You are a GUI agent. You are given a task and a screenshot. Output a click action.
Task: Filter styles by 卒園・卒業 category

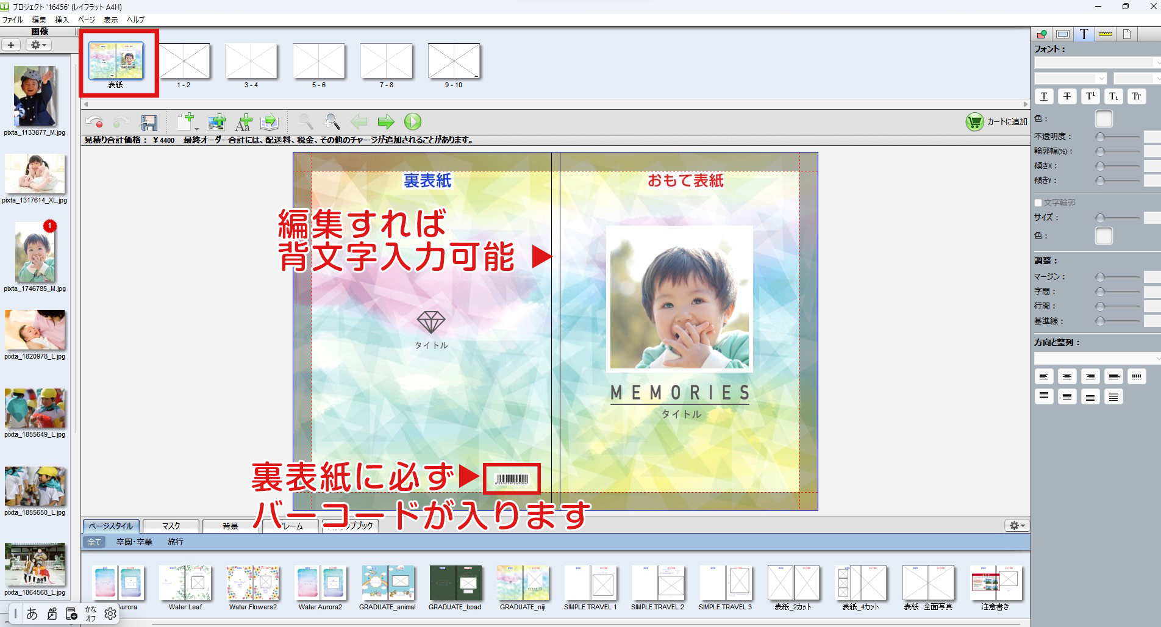[134, 542]
